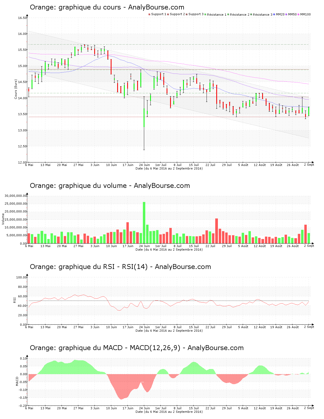
Task: Click the 100.00 value on RSI axis
Action: pos(22,277)
